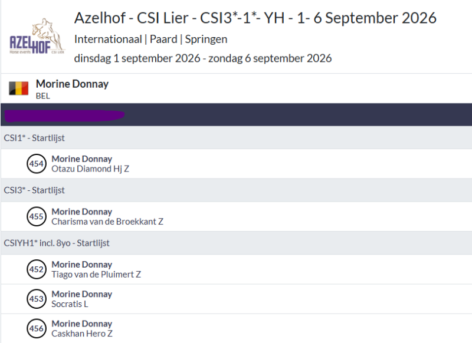This screenshot has height=343, width=472.
Task: Open the CSI1* - Startlijst section header
Action: [x=237, y=138]
